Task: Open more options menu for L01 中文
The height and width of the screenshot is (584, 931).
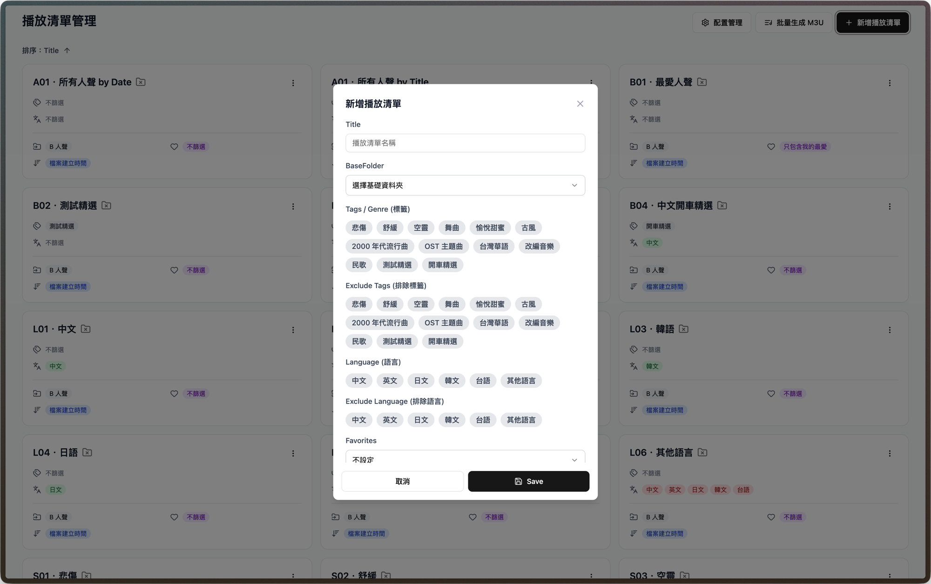Action: 293,329
